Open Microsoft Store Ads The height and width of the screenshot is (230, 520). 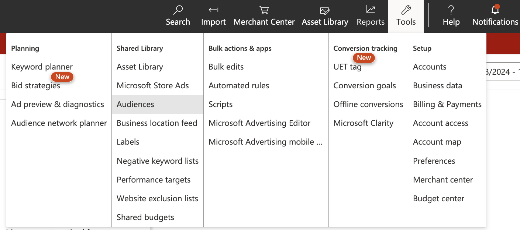point(153,85)
